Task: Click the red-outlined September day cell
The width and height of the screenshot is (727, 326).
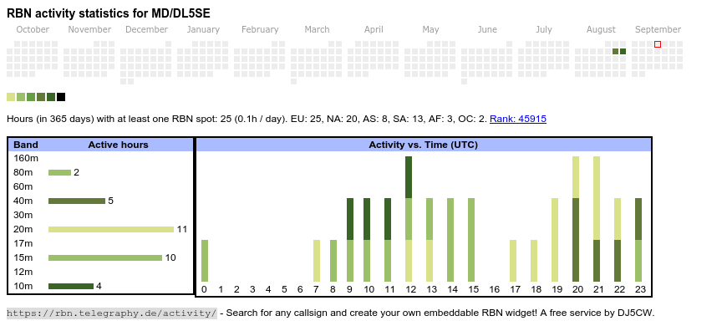Action: (658, 44)
